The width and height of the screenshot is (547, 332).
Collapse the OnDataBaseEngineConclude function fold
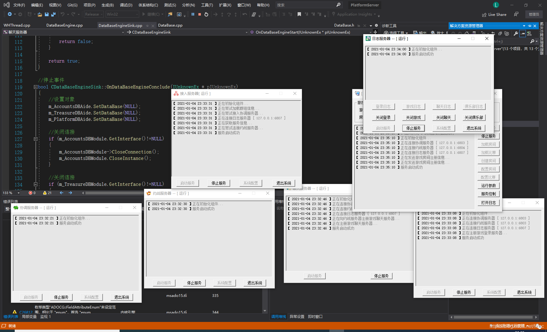click(x=36, y=87)
